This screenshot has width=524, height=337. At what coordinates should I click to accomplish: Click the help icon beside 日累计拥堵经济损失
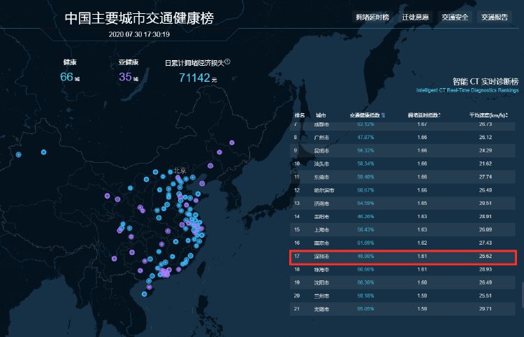[228, 62]
